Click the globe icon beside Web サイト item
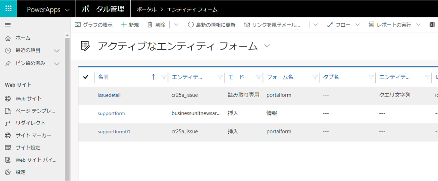The image size is (438, 181). [x=8, y=98]
